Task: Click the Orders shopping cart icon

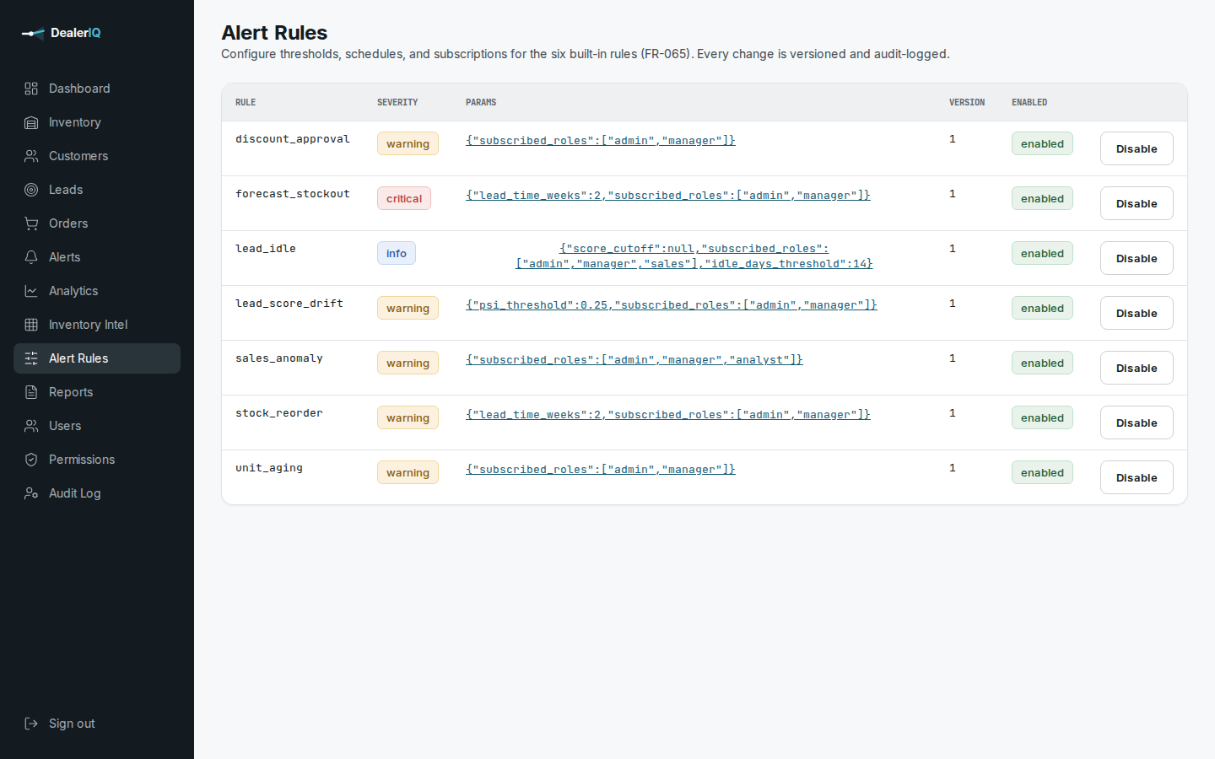Action: pyautogui.click(x=31, y=223)
